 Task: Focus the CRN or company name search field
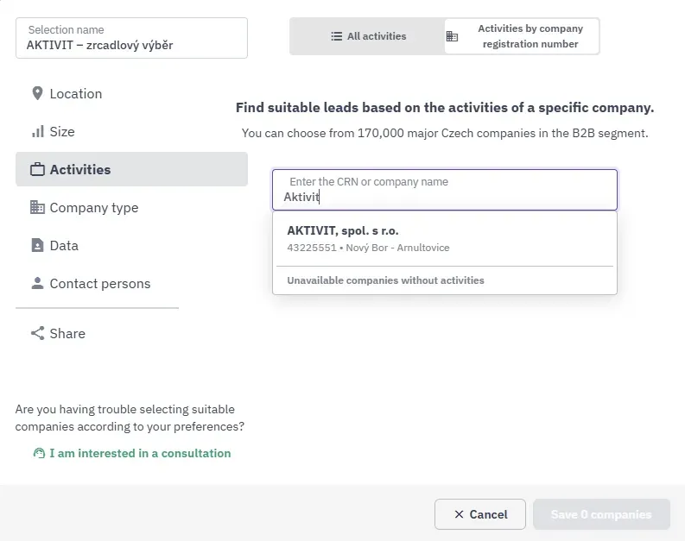[445, 190]
